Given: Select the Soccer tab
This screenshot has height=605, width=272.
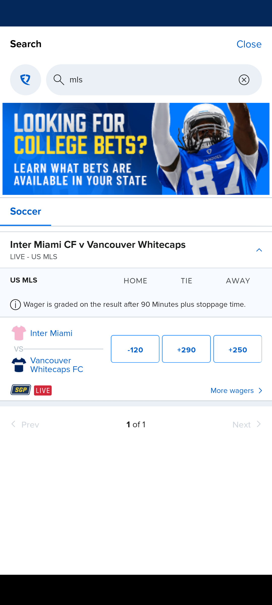Looking at the screenshot, I should pos(25,211).
